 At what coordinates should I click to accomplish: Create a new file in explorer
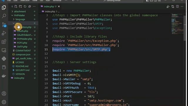tap(16, 6)
